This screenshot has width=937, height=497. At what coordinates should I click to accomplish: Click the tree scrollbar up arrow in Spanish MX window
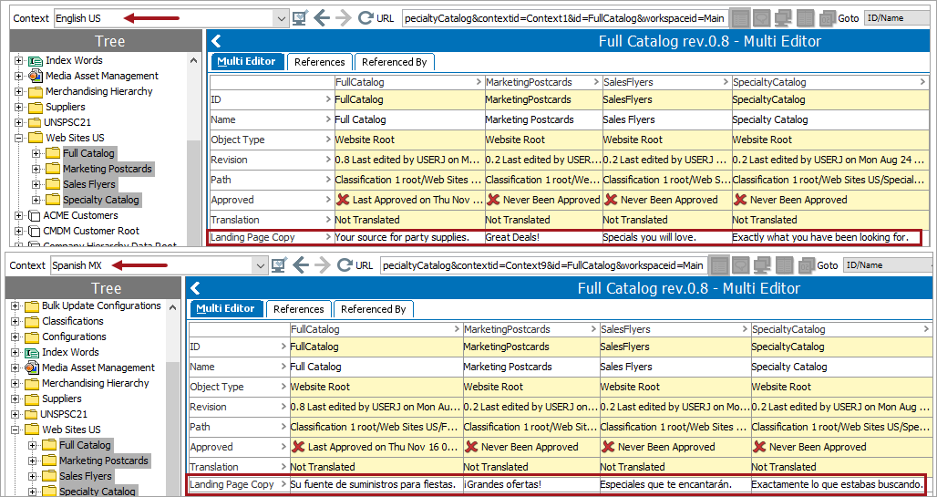coord(172,307)
